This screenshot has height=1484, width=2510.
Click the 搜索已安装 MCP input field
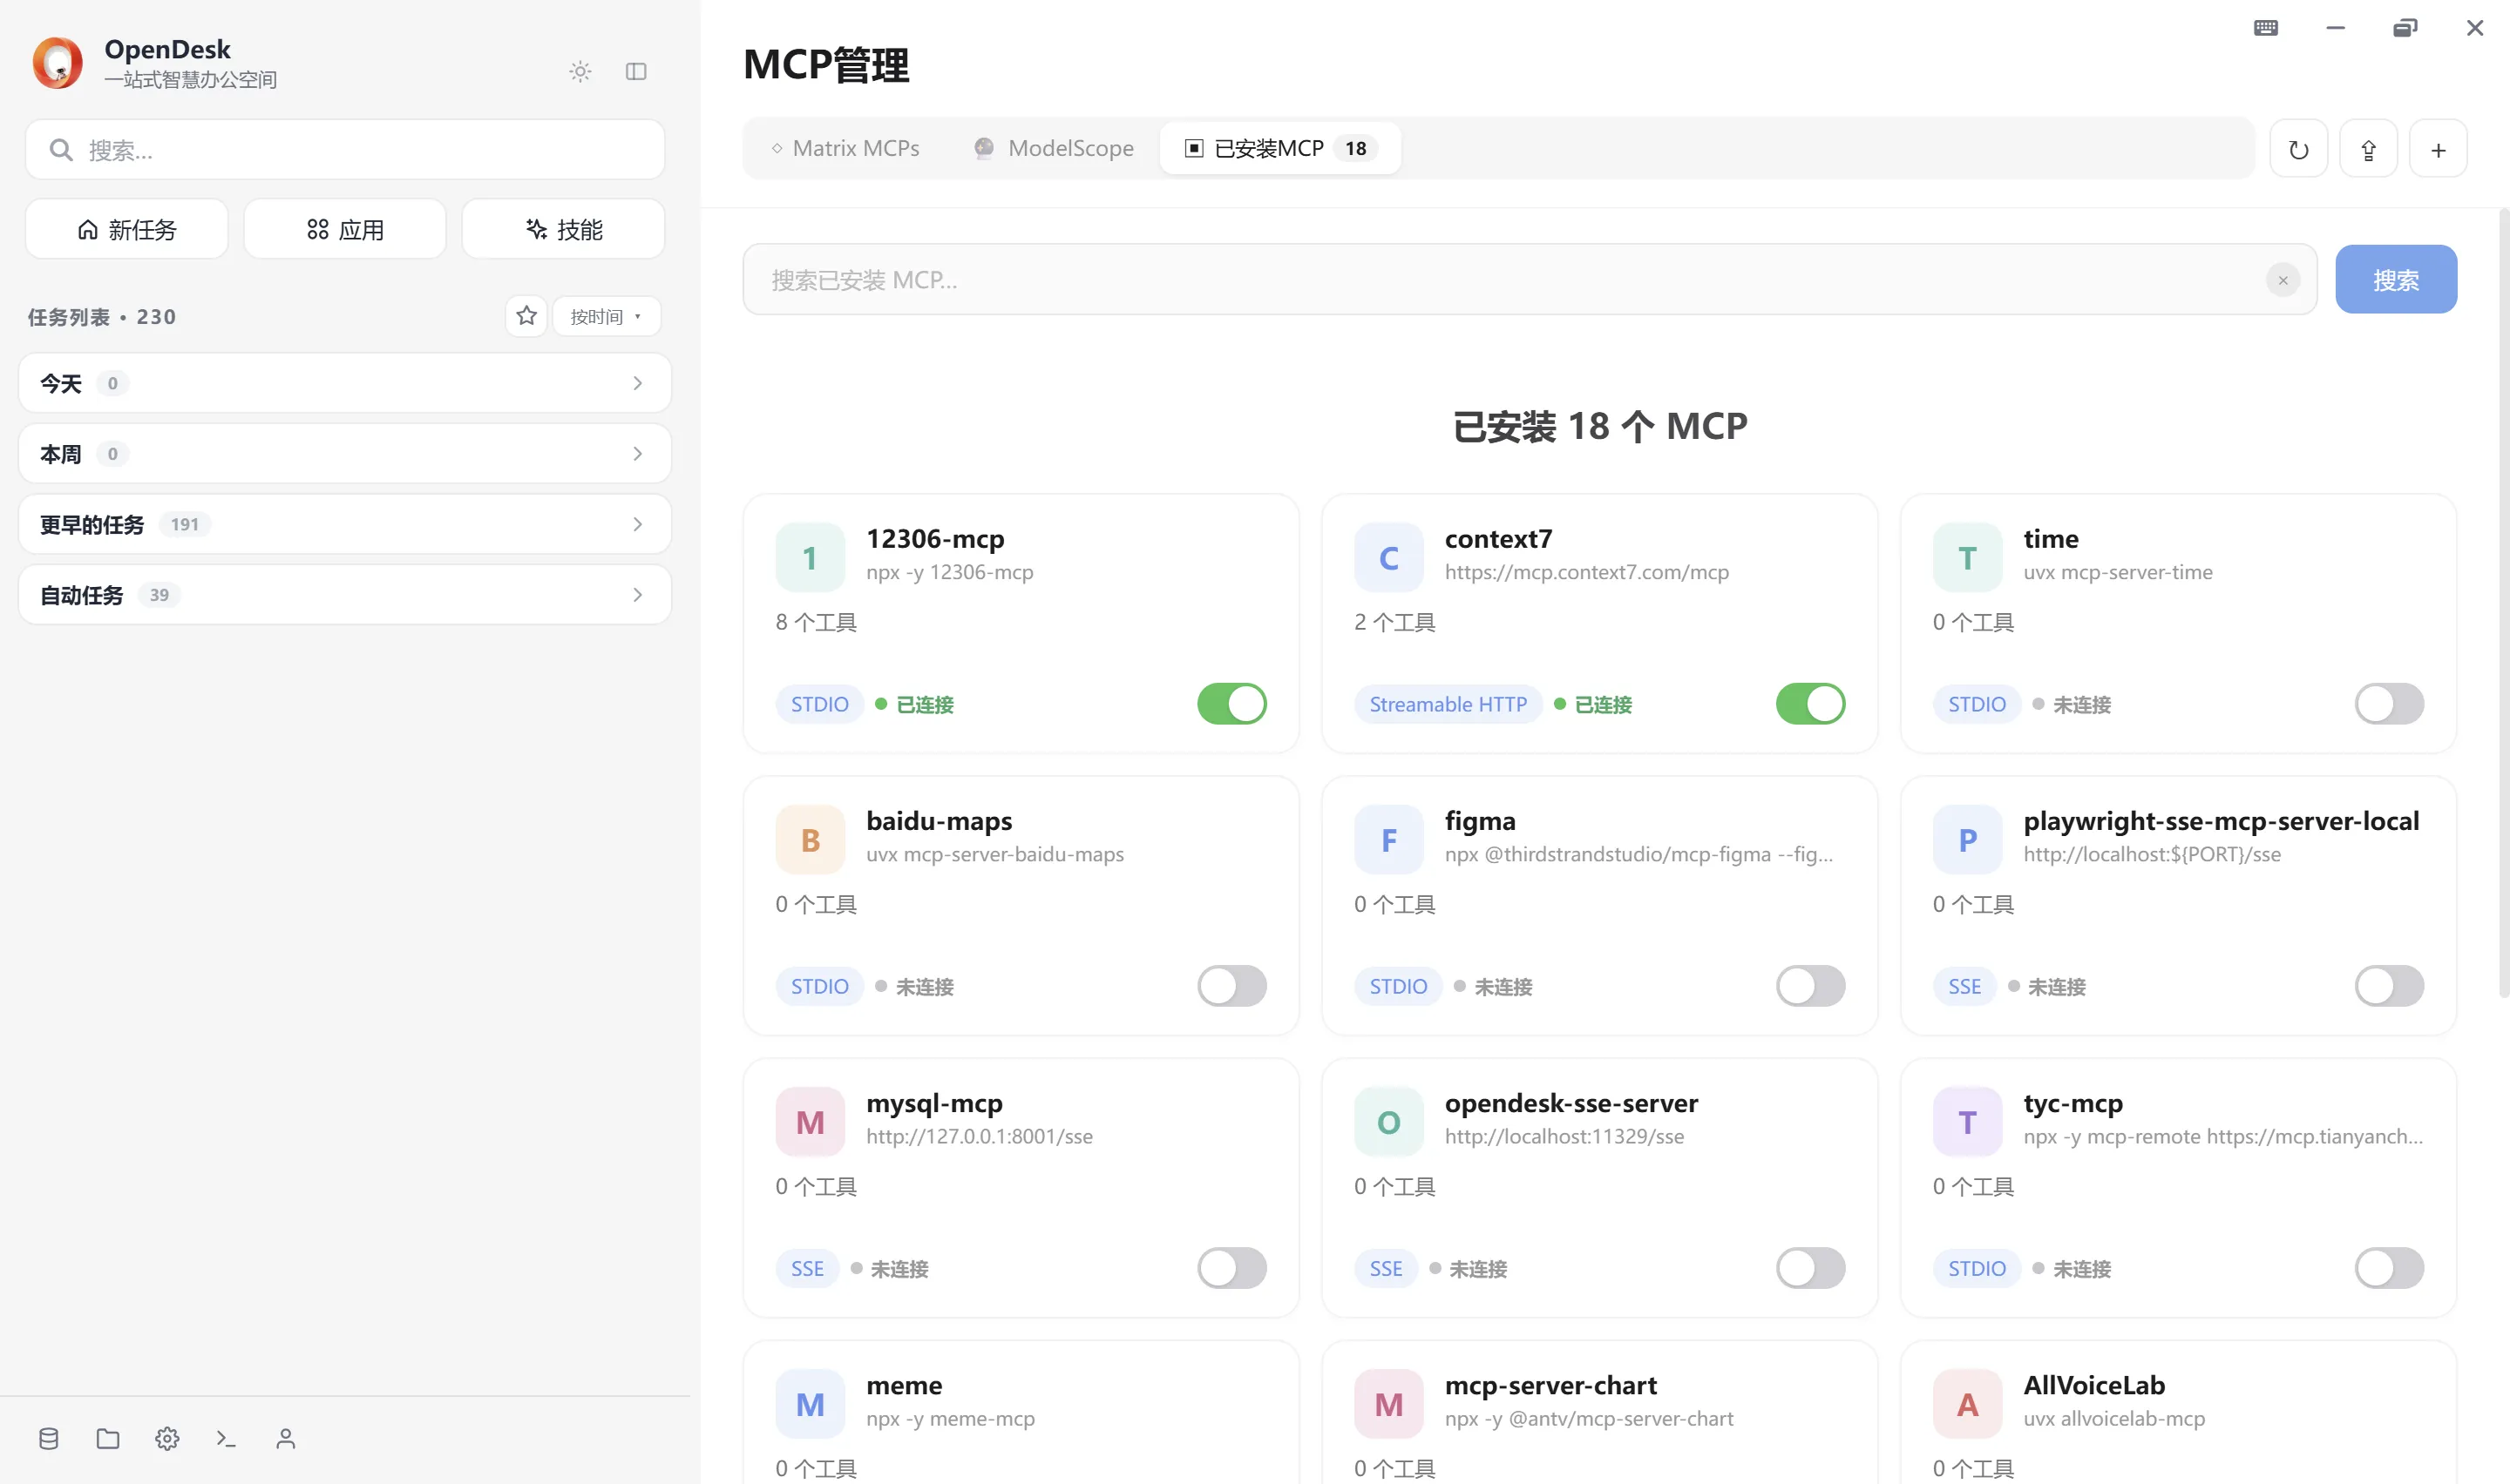coord(1530,279)
